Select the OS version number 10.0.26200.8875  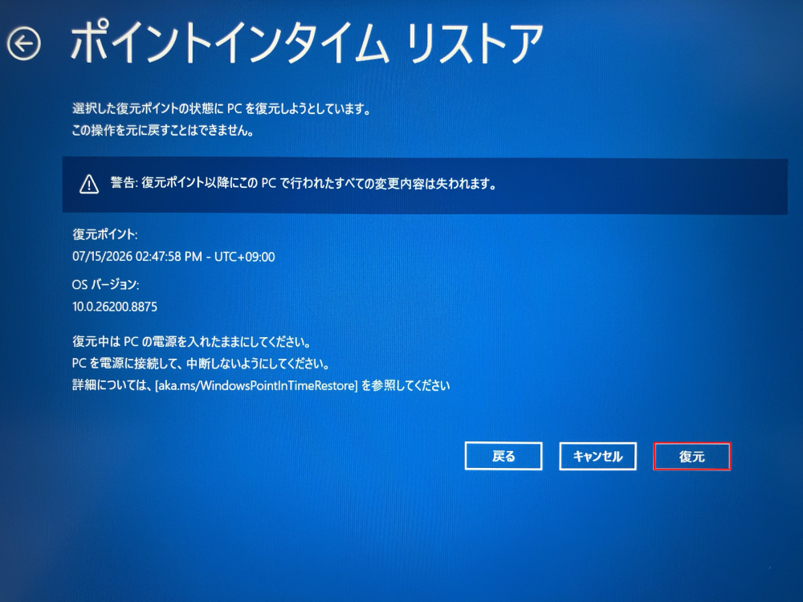click(x=115, y=307)
